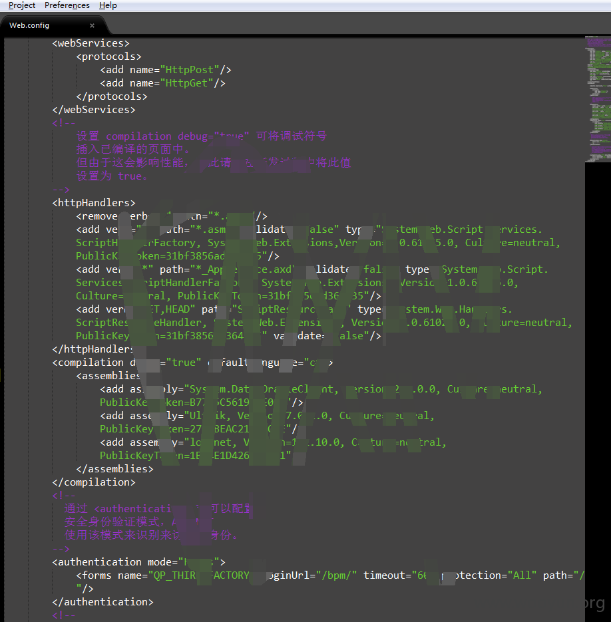611x622 pixels.
Task: Click the </protocols> closing tag
Action: coord(112,96)
